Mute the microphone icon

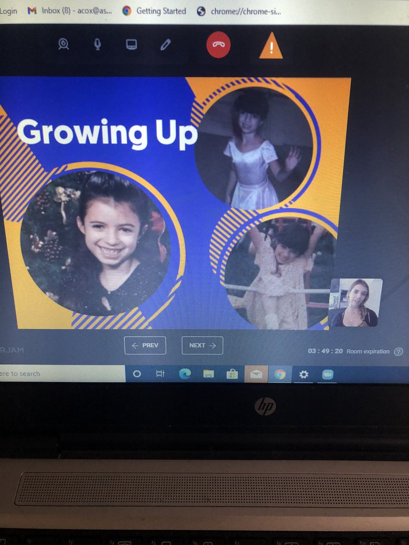tap(98, 45)
